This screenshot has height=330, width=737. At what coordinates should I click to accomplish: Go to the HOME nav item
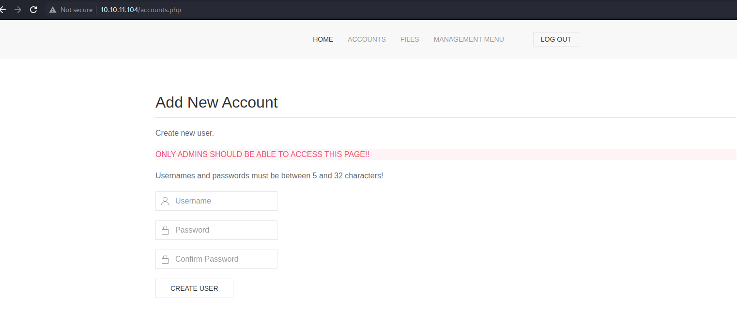[x=323, y=39]
